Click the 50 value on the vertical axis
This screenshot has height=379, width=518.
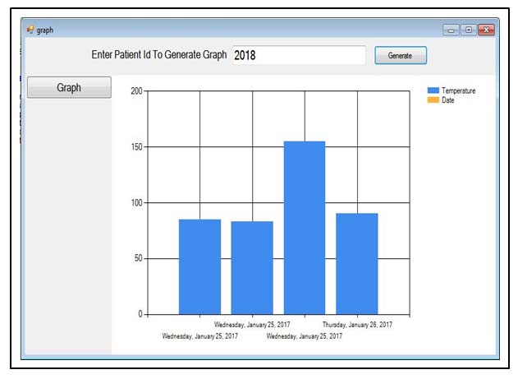pyautogui.click(x=138, y=258)
